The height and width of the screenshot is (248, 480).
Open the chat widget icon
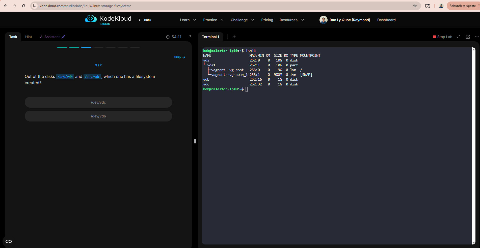click(9, 241)
